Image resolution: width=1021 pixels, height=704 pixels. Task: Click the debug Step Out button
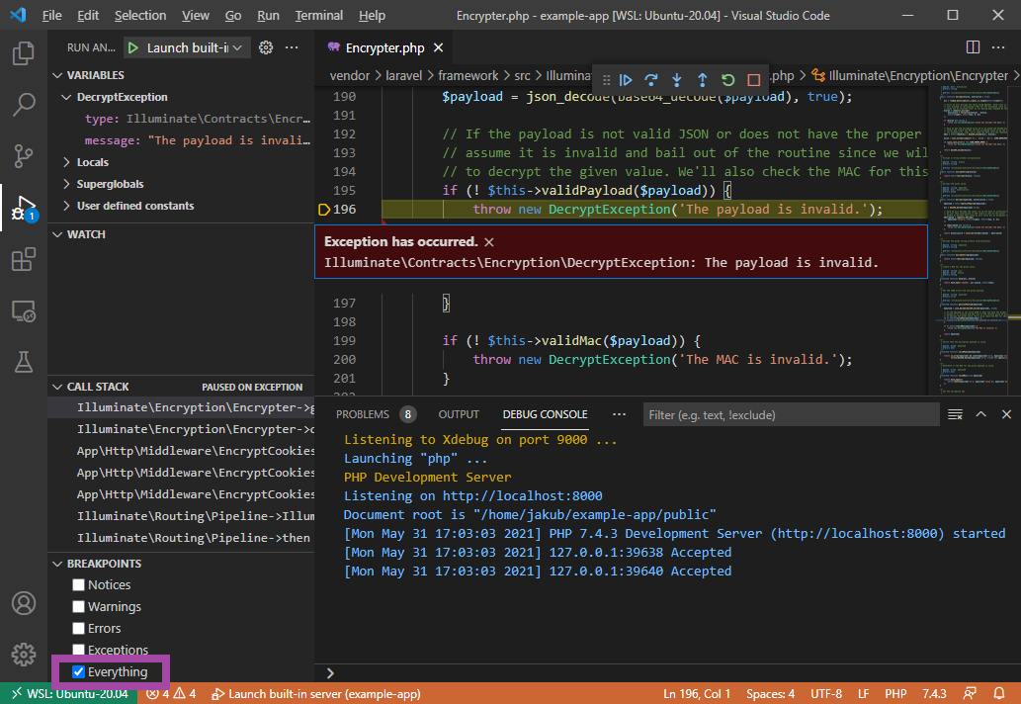point(702,80)
